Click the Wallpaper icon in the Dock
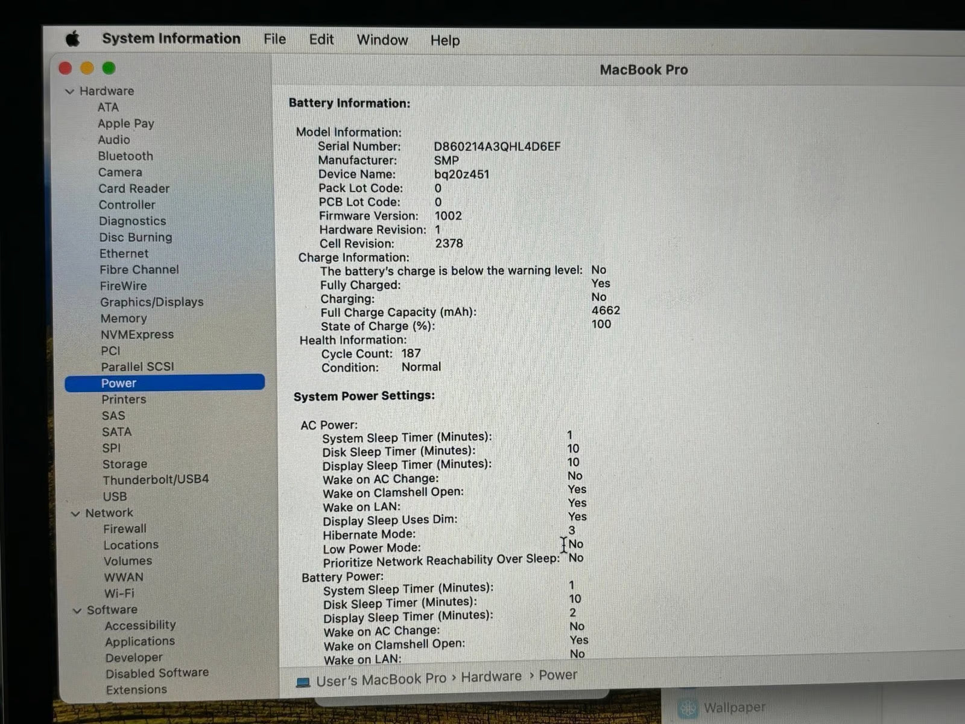 tap(688, 706)
